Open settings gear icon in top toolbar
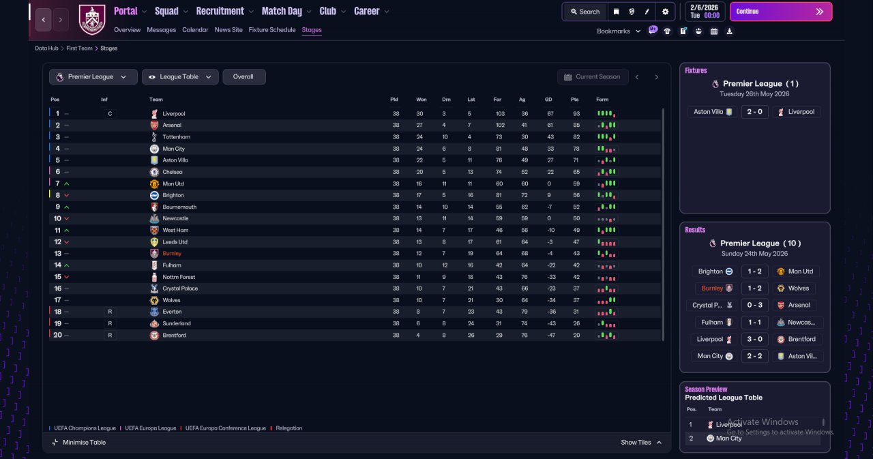The height and width of the screenshot is (459, 873). tap(666, 12)
